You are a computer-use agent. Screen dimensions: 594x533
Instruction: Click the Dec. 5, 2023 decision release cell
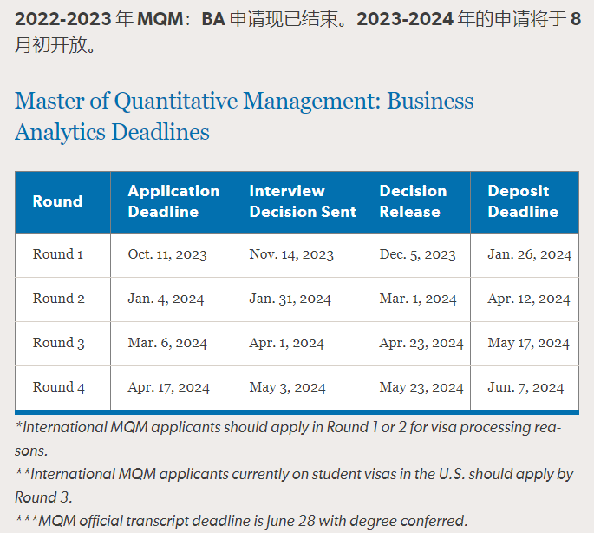pyautogui.click(x=417, y=254)
